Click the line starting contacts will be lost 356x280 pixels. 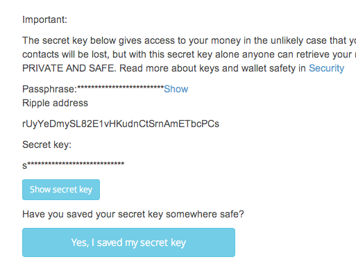click(189, 54)
